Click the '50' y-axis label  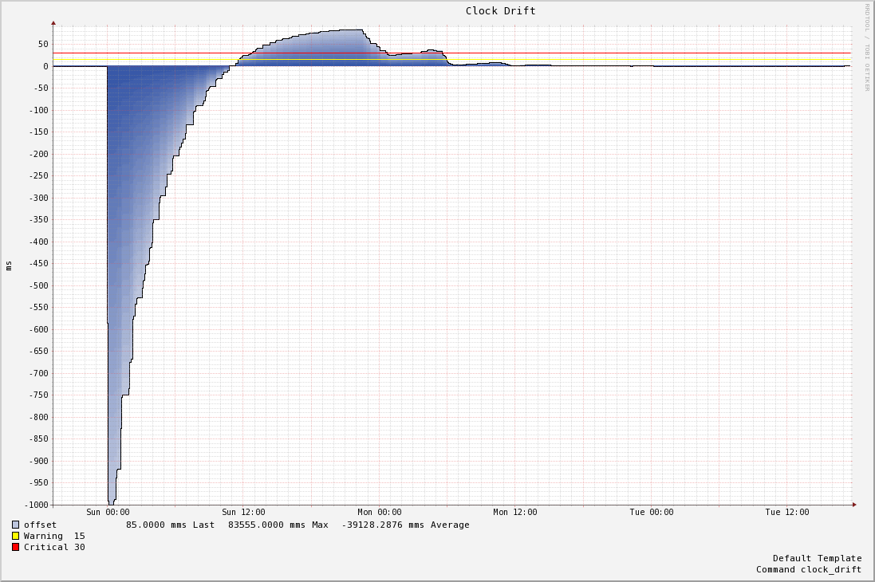tap(43, 44)
